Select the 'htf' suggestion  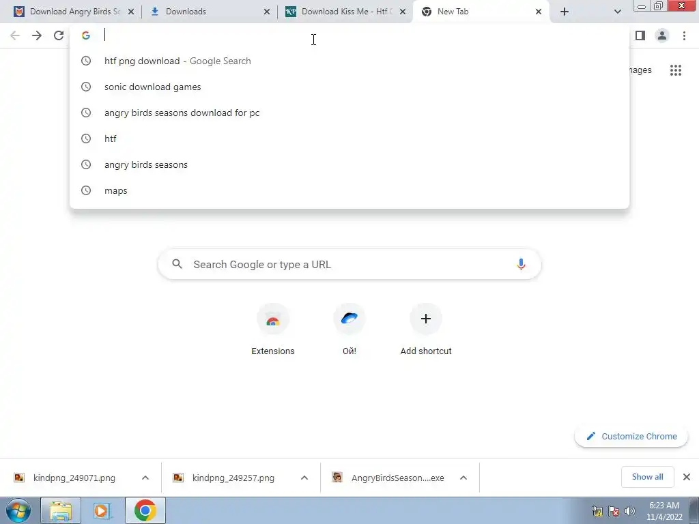coord(349,139)
